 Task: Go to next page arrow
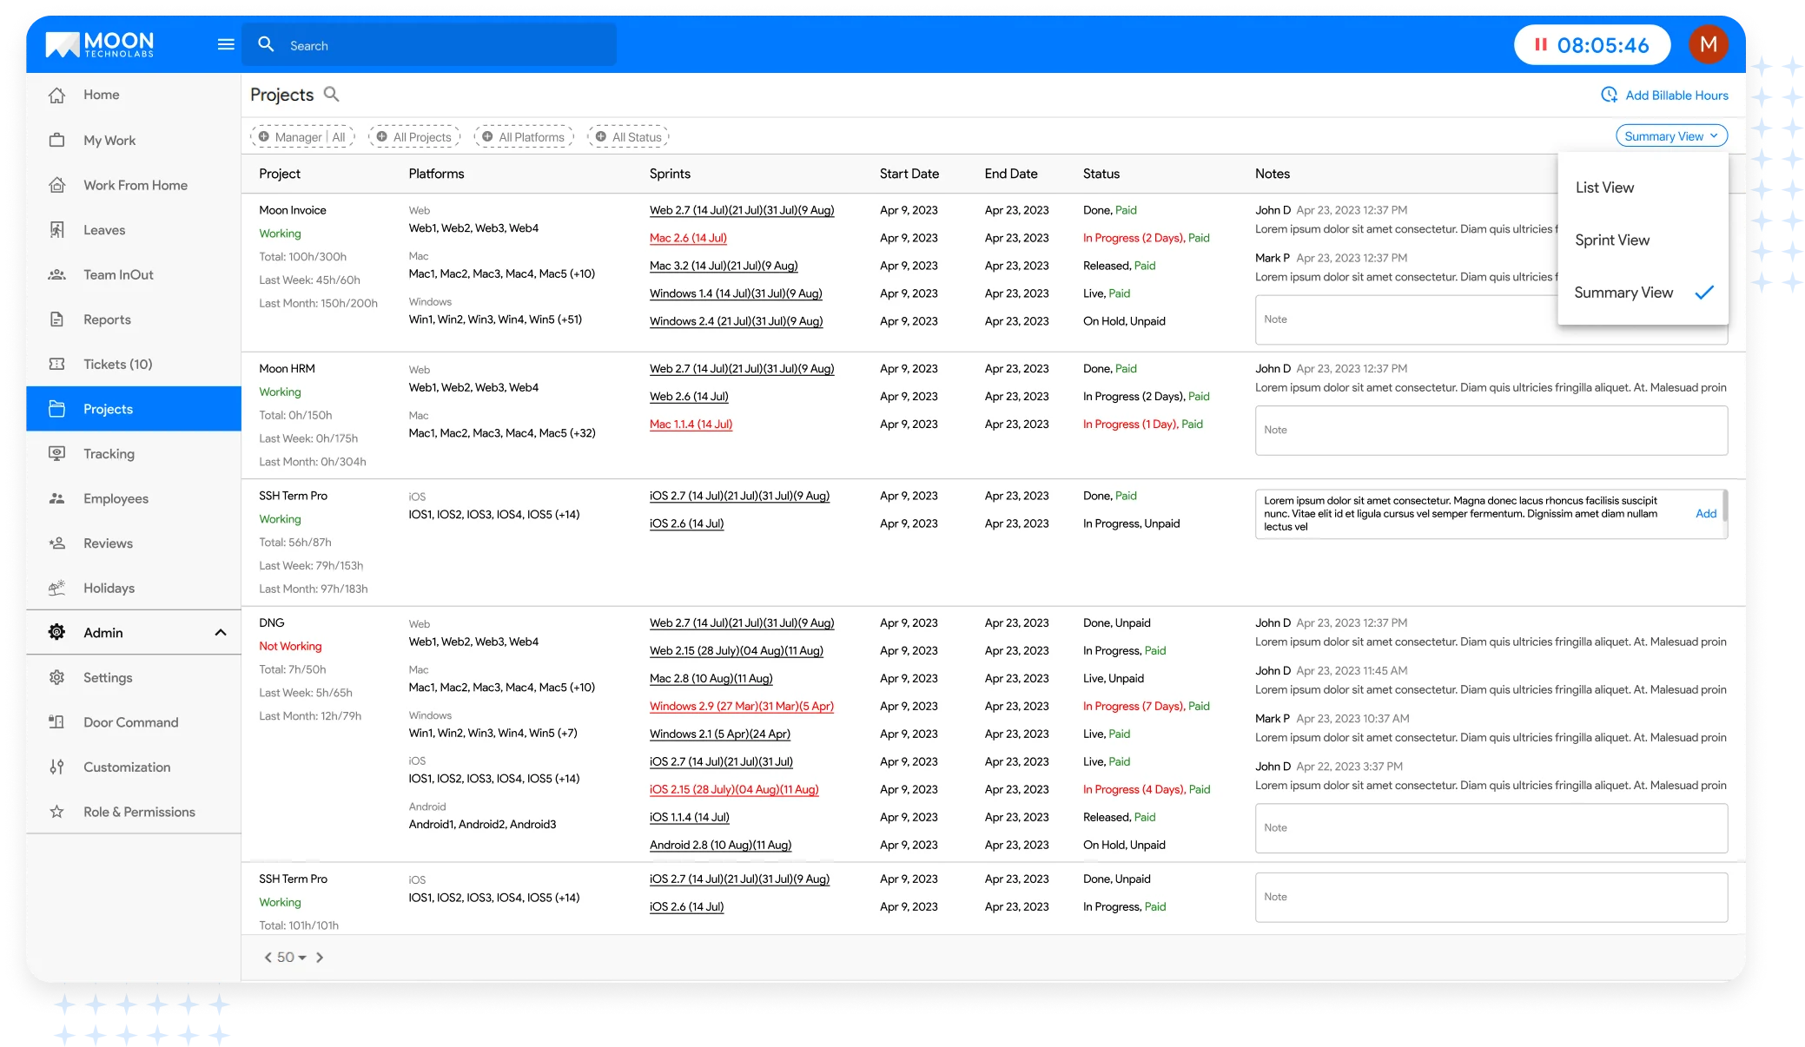tap(320, 958)
